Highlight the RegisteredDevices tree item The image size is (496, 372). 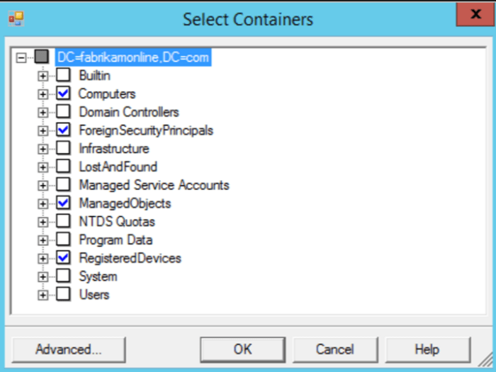[x=130, y=258]
